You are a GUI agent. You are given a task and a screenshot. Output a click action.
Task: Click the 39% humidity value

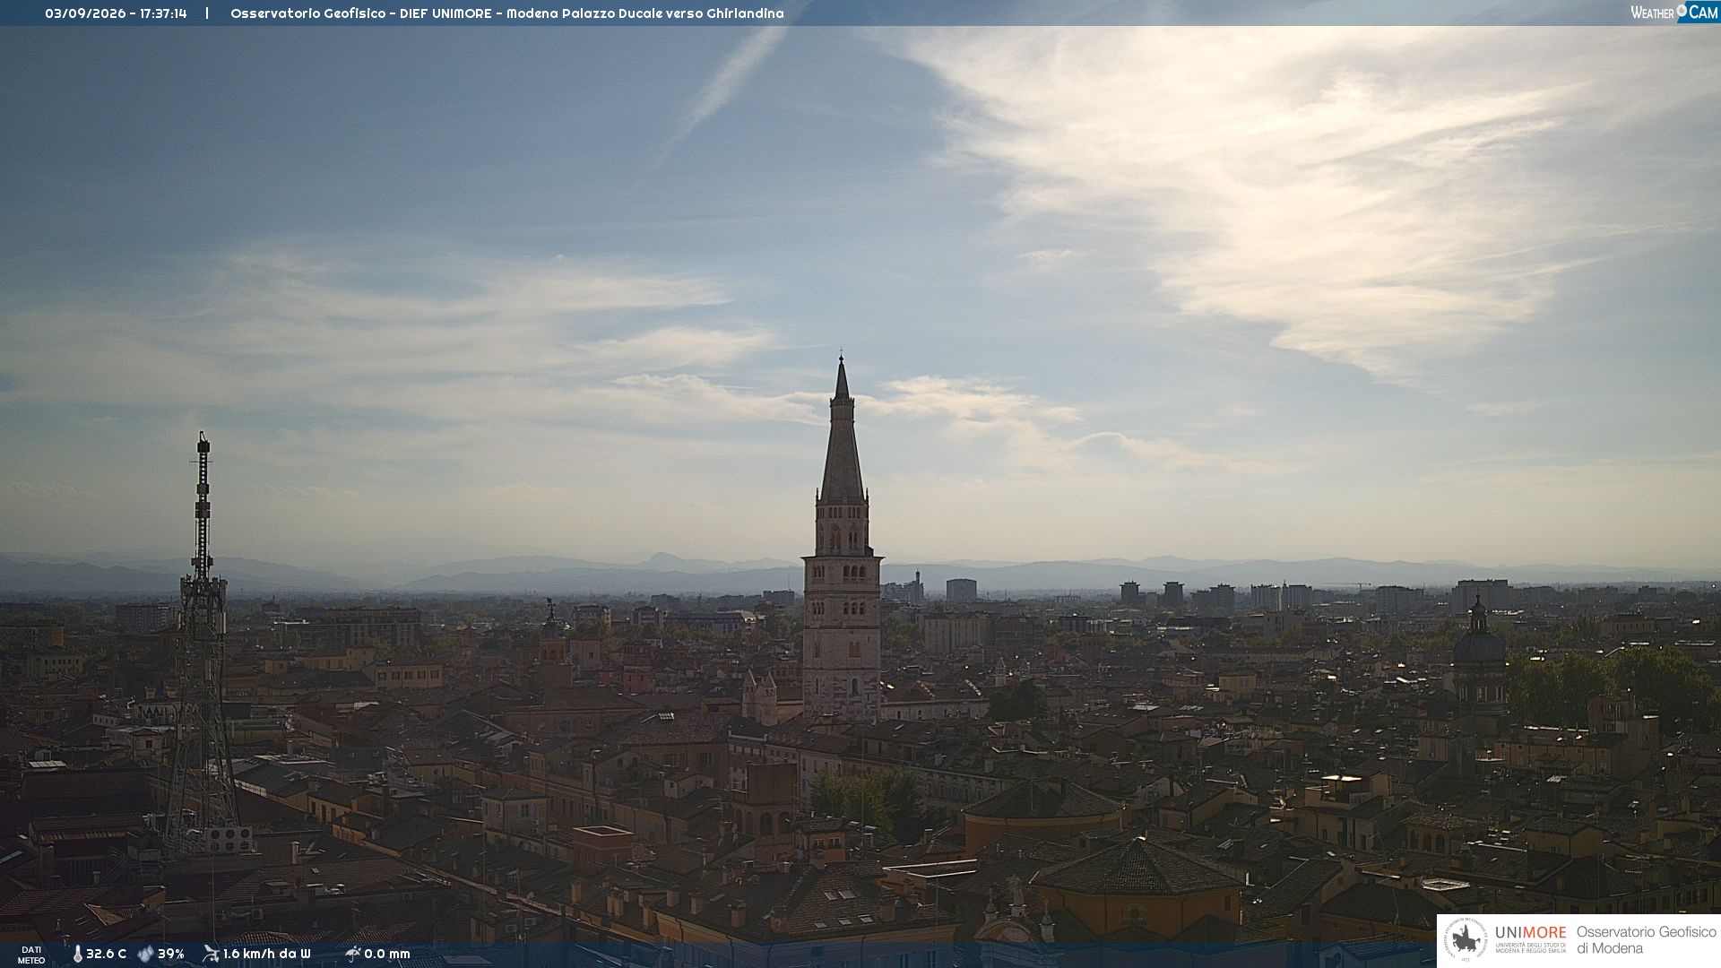pyautogui.click(x=171, y=954)
